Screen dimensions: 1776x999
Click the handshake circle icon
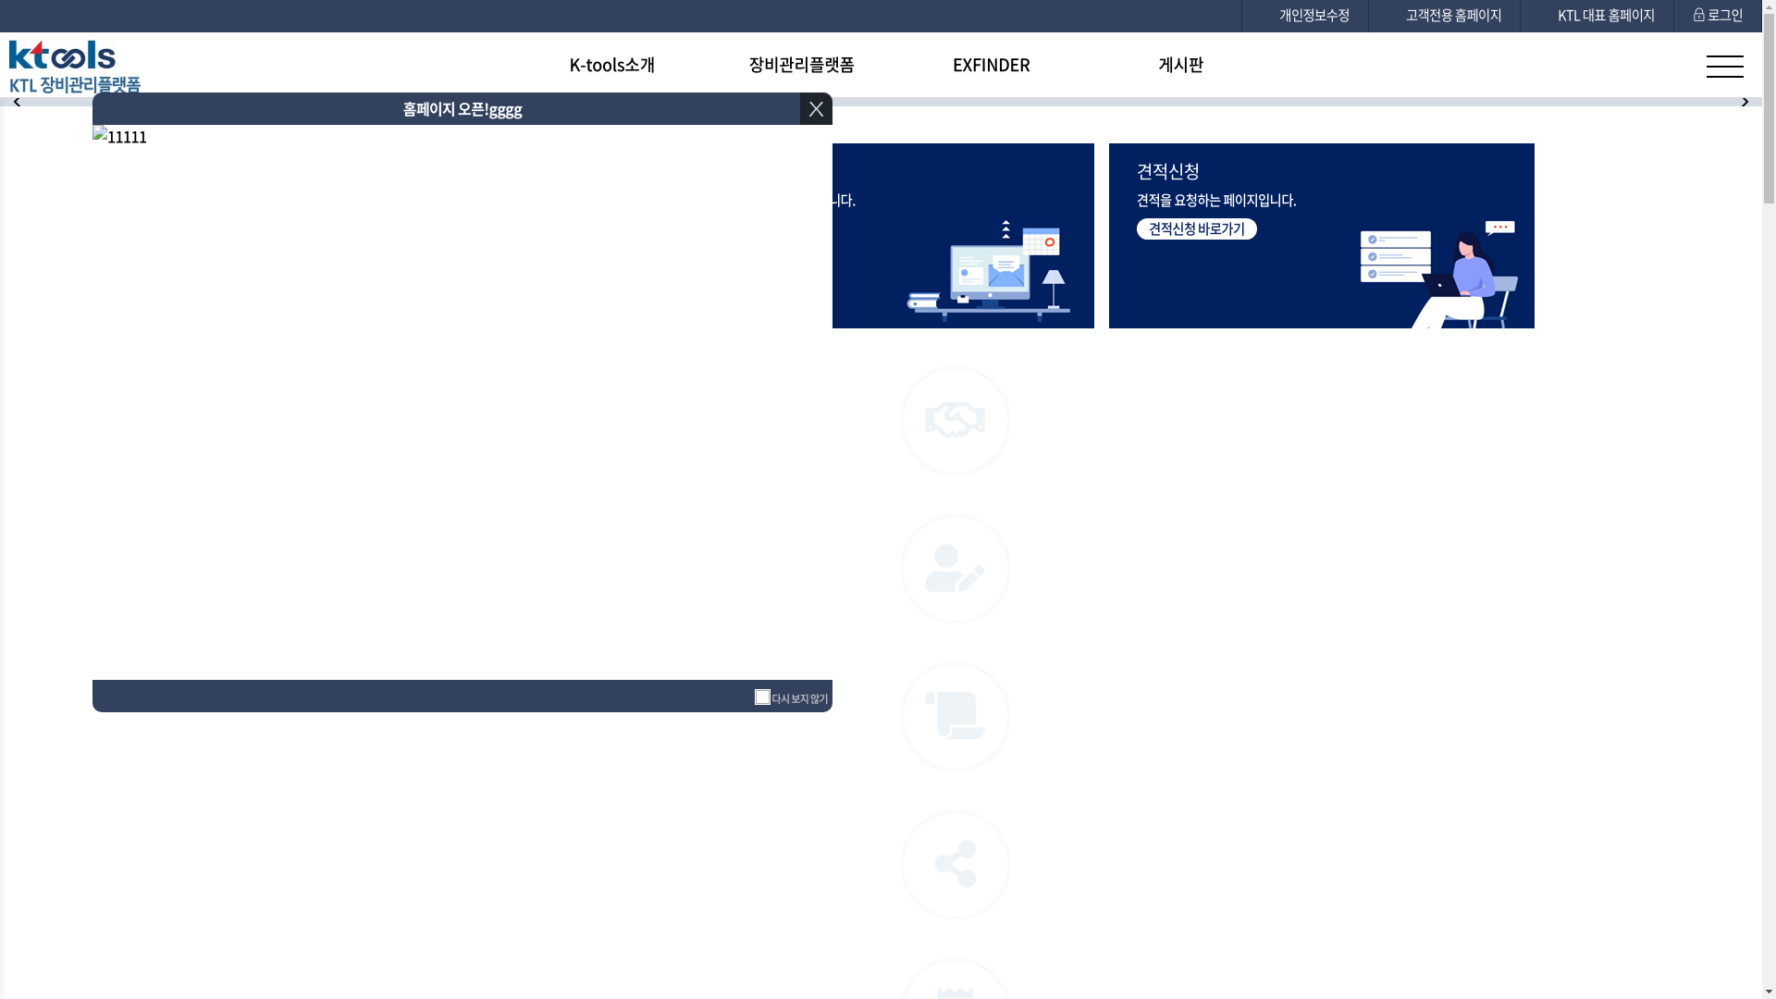click(955, 421)
